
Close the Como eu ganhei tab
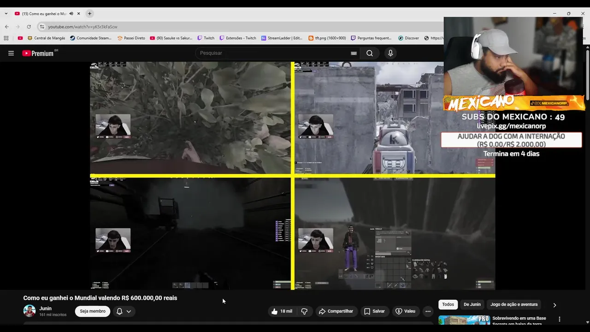click(x=79, y=14)
